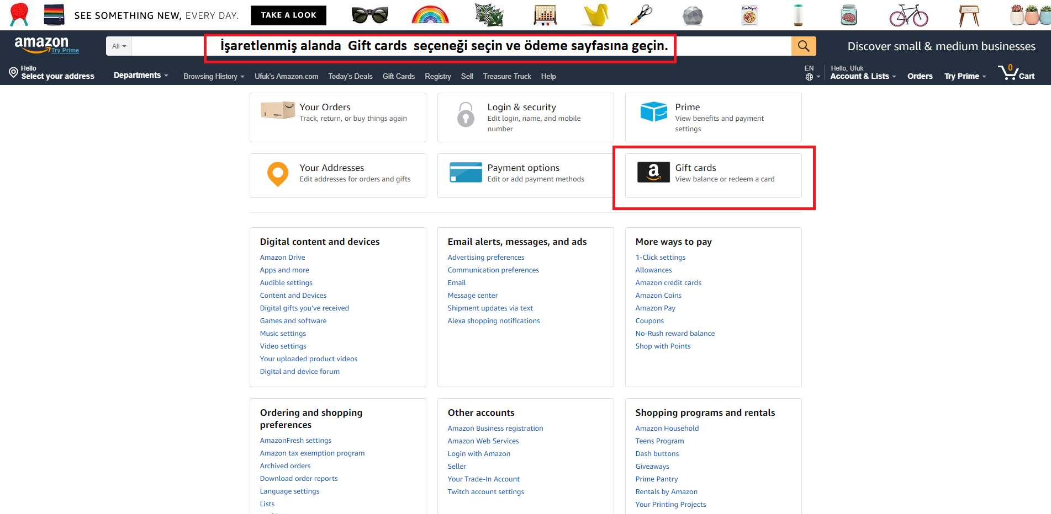Open Download order reports link

299,479
